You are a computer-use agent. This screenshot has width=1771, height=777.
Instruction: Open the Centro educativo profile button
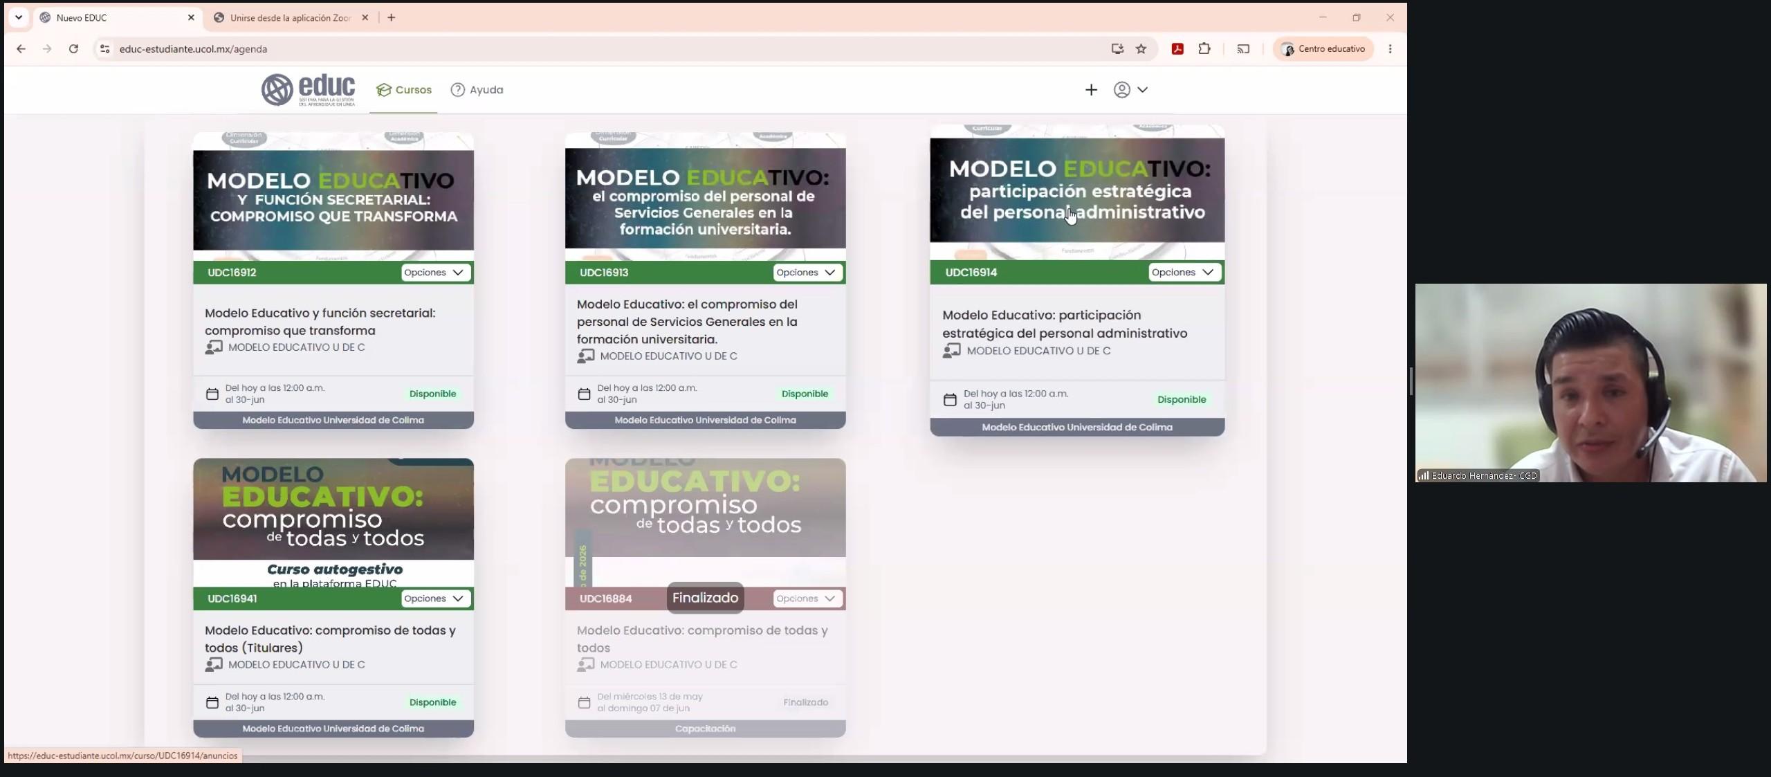coord(1323,49)
